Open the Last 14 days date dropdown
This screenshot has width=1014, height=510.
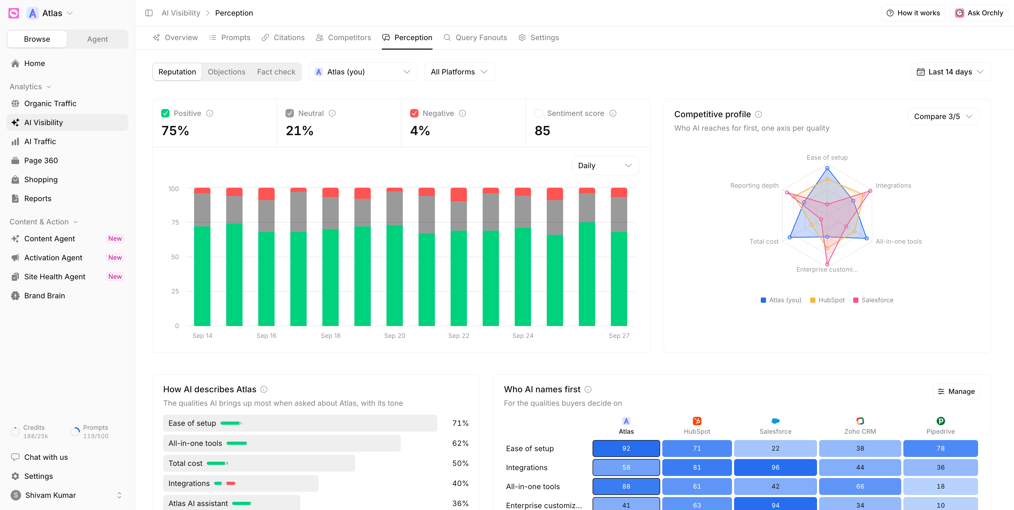coord(950,72)
